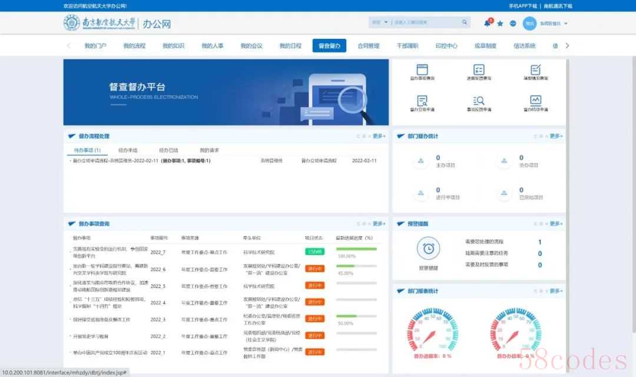Click the 需要您处理的流程 count 1
636x377 pixels.
[x=540, y=242]
